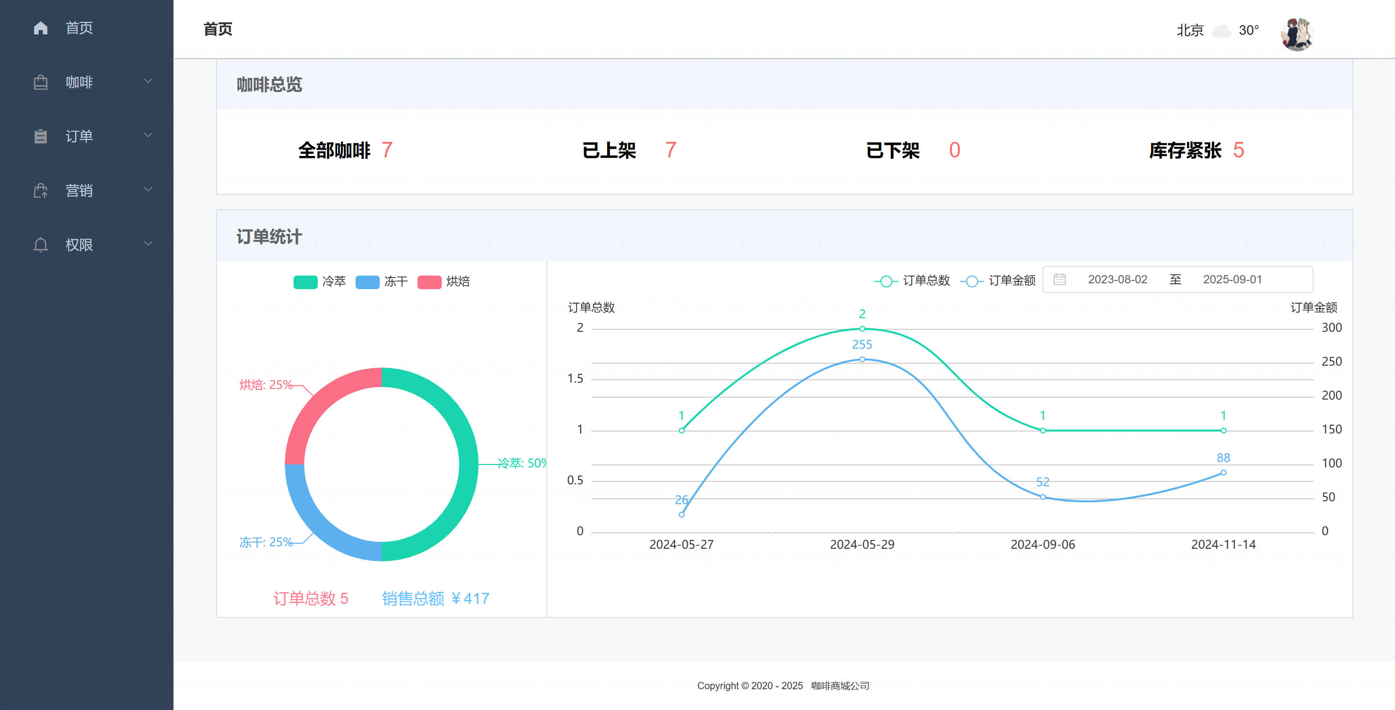Click the 烘焙: 25% pie label
This screenshot has width=1395, height=710.
click(x=266, y=385)
